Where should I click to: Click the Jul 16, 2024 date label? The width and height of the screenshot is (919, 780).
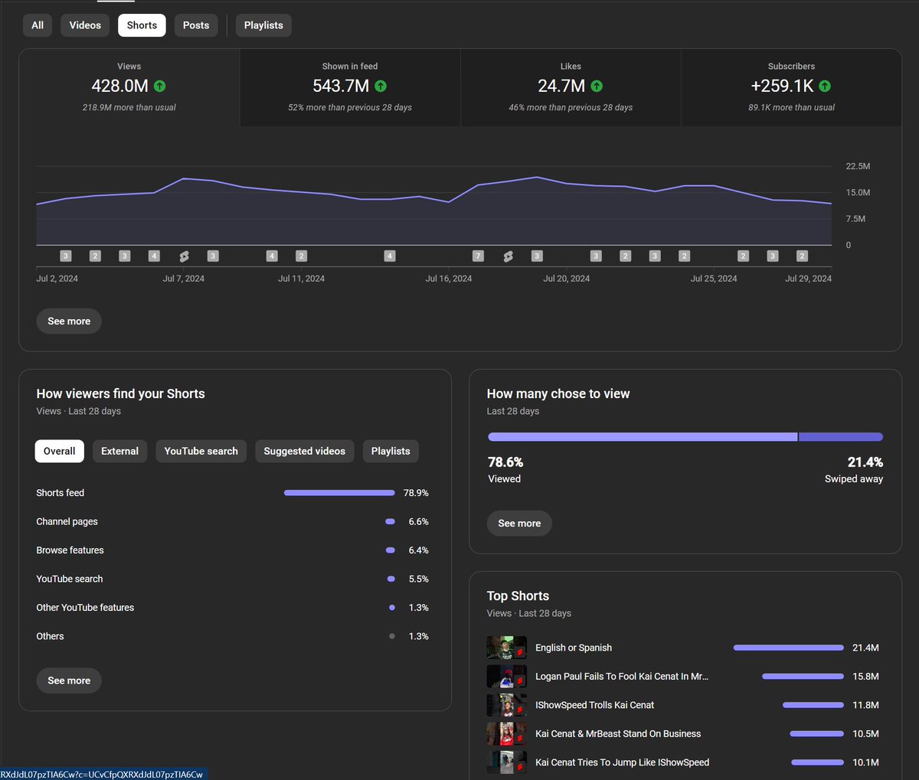449,279
